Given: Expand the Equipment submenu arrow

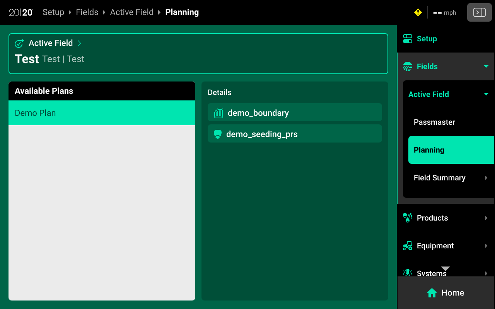Looking at the screenshot, I should [x=486, y=246].
